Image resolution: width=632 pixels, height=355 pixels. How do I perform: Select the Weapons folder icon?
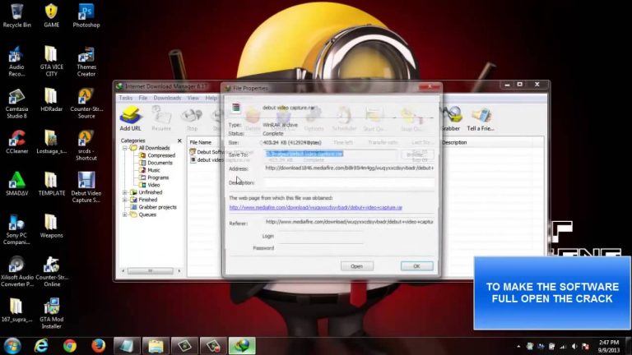[x=51, y=226]
